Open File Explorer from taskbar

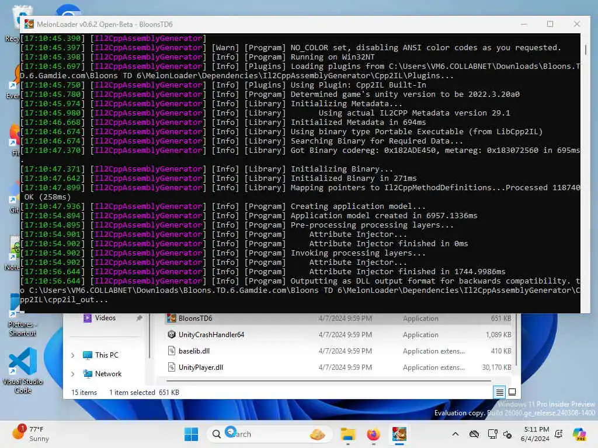348,434
